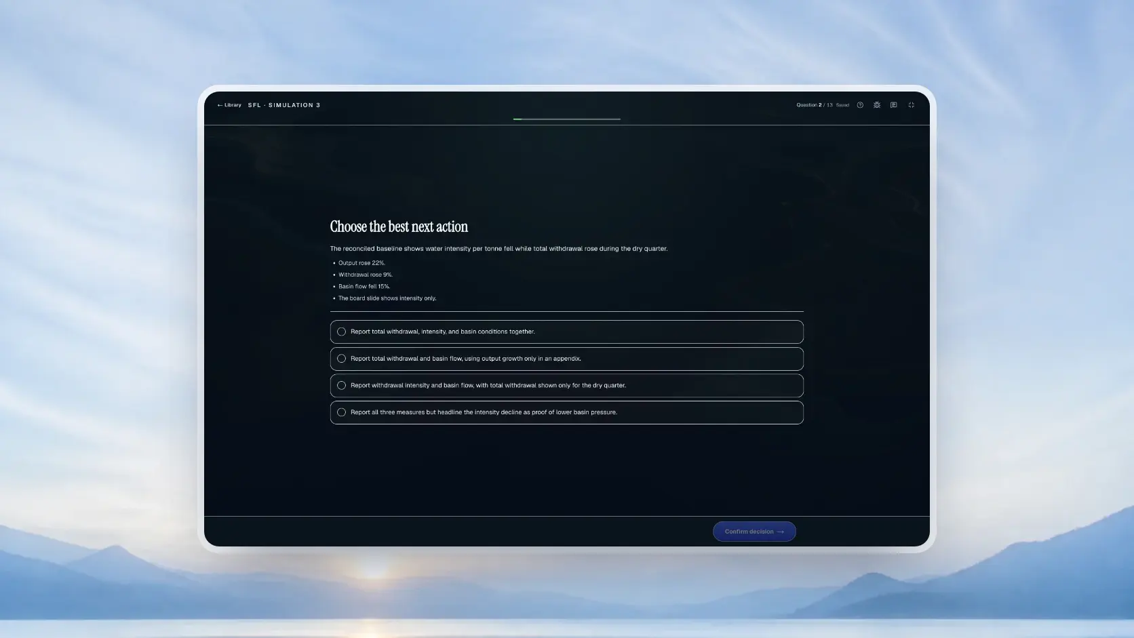Click the bug report icon
The width and height of the screenshot is (1134, 638).
(x=877, y=105)
